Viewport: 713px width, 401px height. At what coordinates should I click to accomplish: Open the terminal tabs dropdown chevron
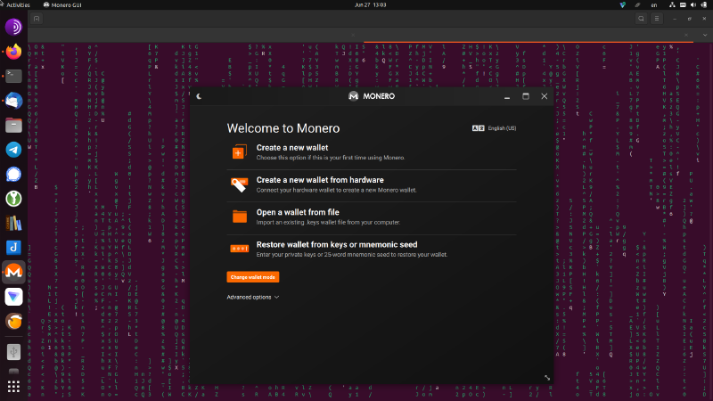tap(705, 35)
